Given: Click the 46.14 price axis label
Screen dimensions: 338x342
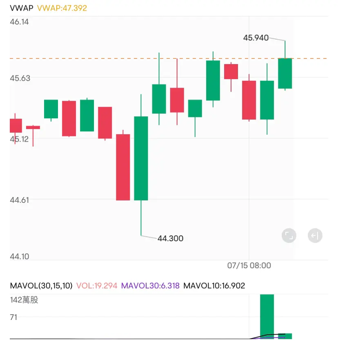Looking at the screenshot, I should coord(20,22).
